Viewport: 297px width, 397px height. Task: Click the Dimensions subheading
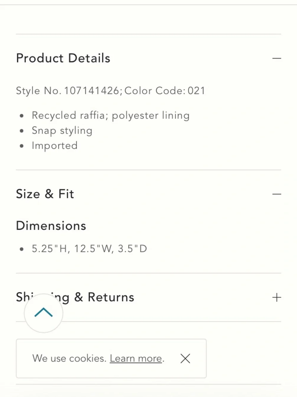tap(51, 226)
